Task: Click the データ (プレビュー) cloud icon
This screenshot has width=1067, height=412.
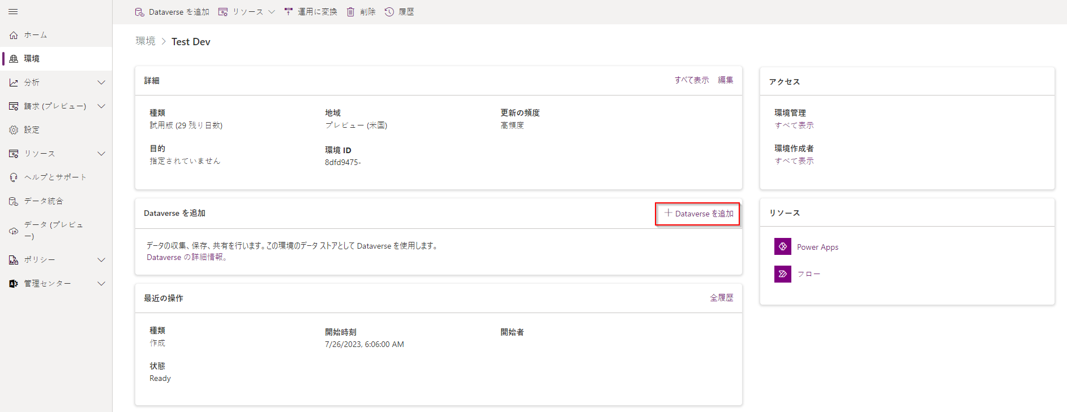Action: coord(14,231)
